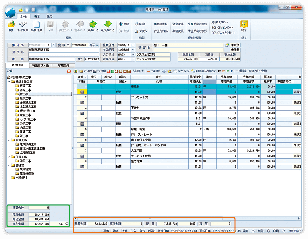Image resolution: width=308 pixels, height=239 pixels.
Task: Open 入力担当 lookup ellipsis button
Action: (133, 54)
